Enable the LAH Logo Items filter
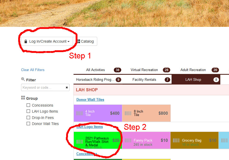The width and height of the screenshot is (229, 160). click(28, 111)
